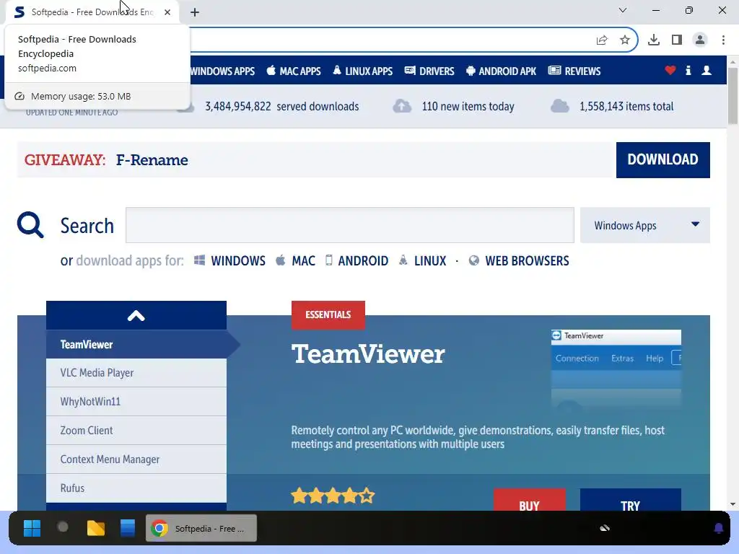Click the page vertical scrollbar thumb
Viewport: 739px width, 554px height.
(x=733, y=96)
